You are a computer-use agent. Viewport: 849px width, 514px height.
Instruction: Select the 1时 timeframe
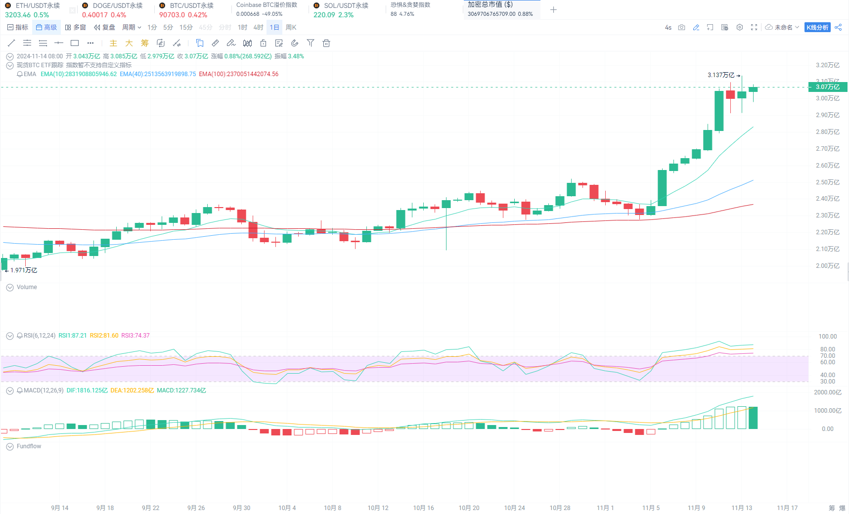tap(242, 27)
